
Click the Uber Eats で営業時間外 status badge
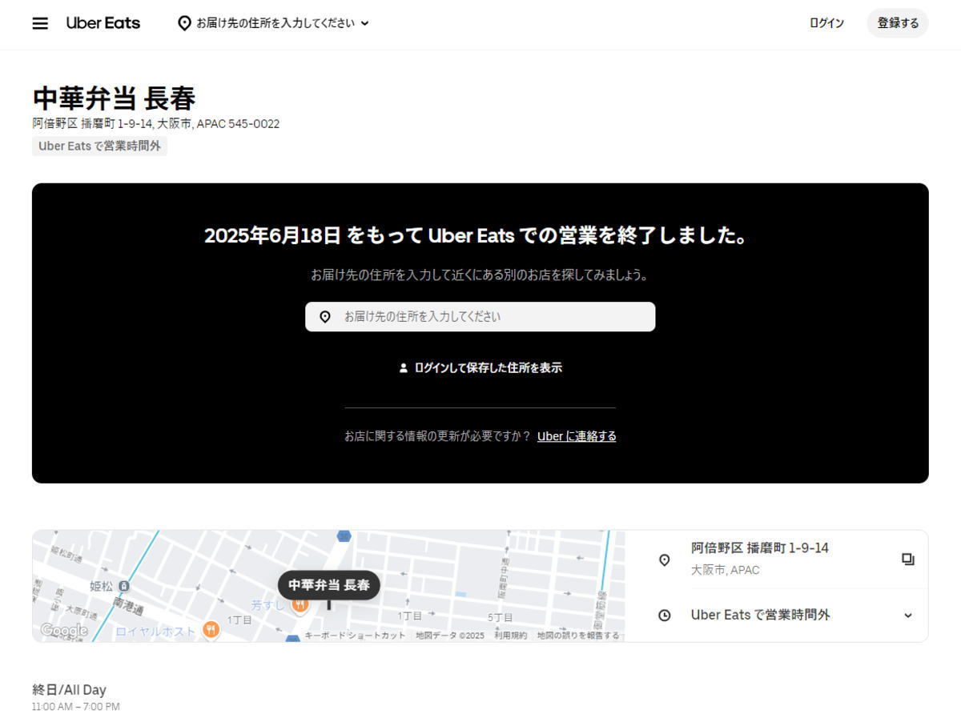pos(99,146)
